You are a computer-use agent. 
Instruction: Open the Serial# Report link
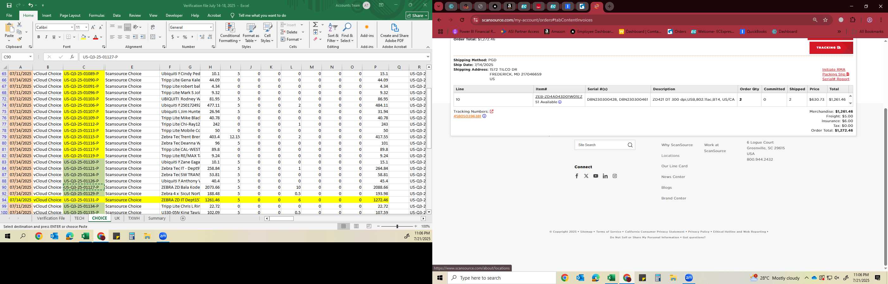tap(835, 79)
